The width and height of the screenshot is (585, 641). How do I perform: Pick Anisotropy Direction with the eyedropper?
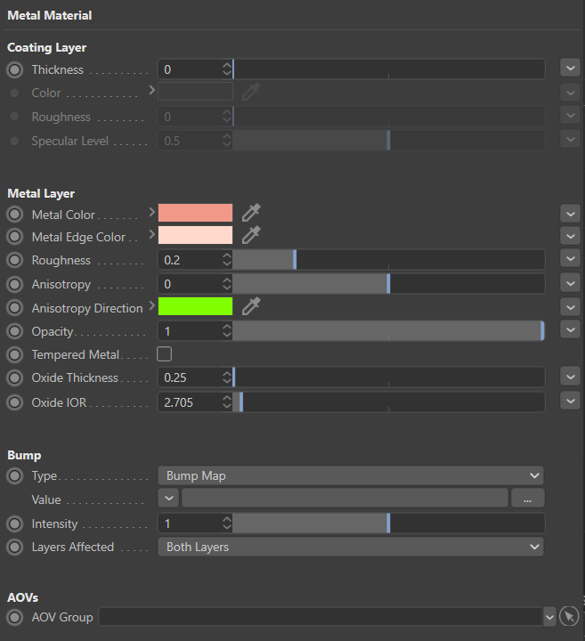click(251, 307)
